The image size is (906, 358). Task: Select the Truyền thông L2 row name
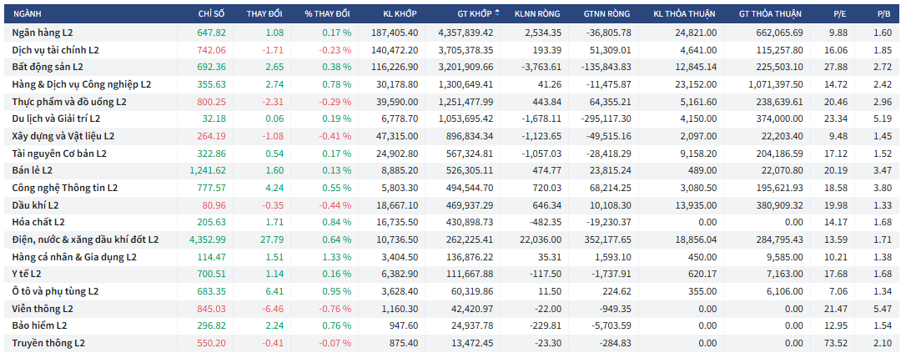(48, 343)
